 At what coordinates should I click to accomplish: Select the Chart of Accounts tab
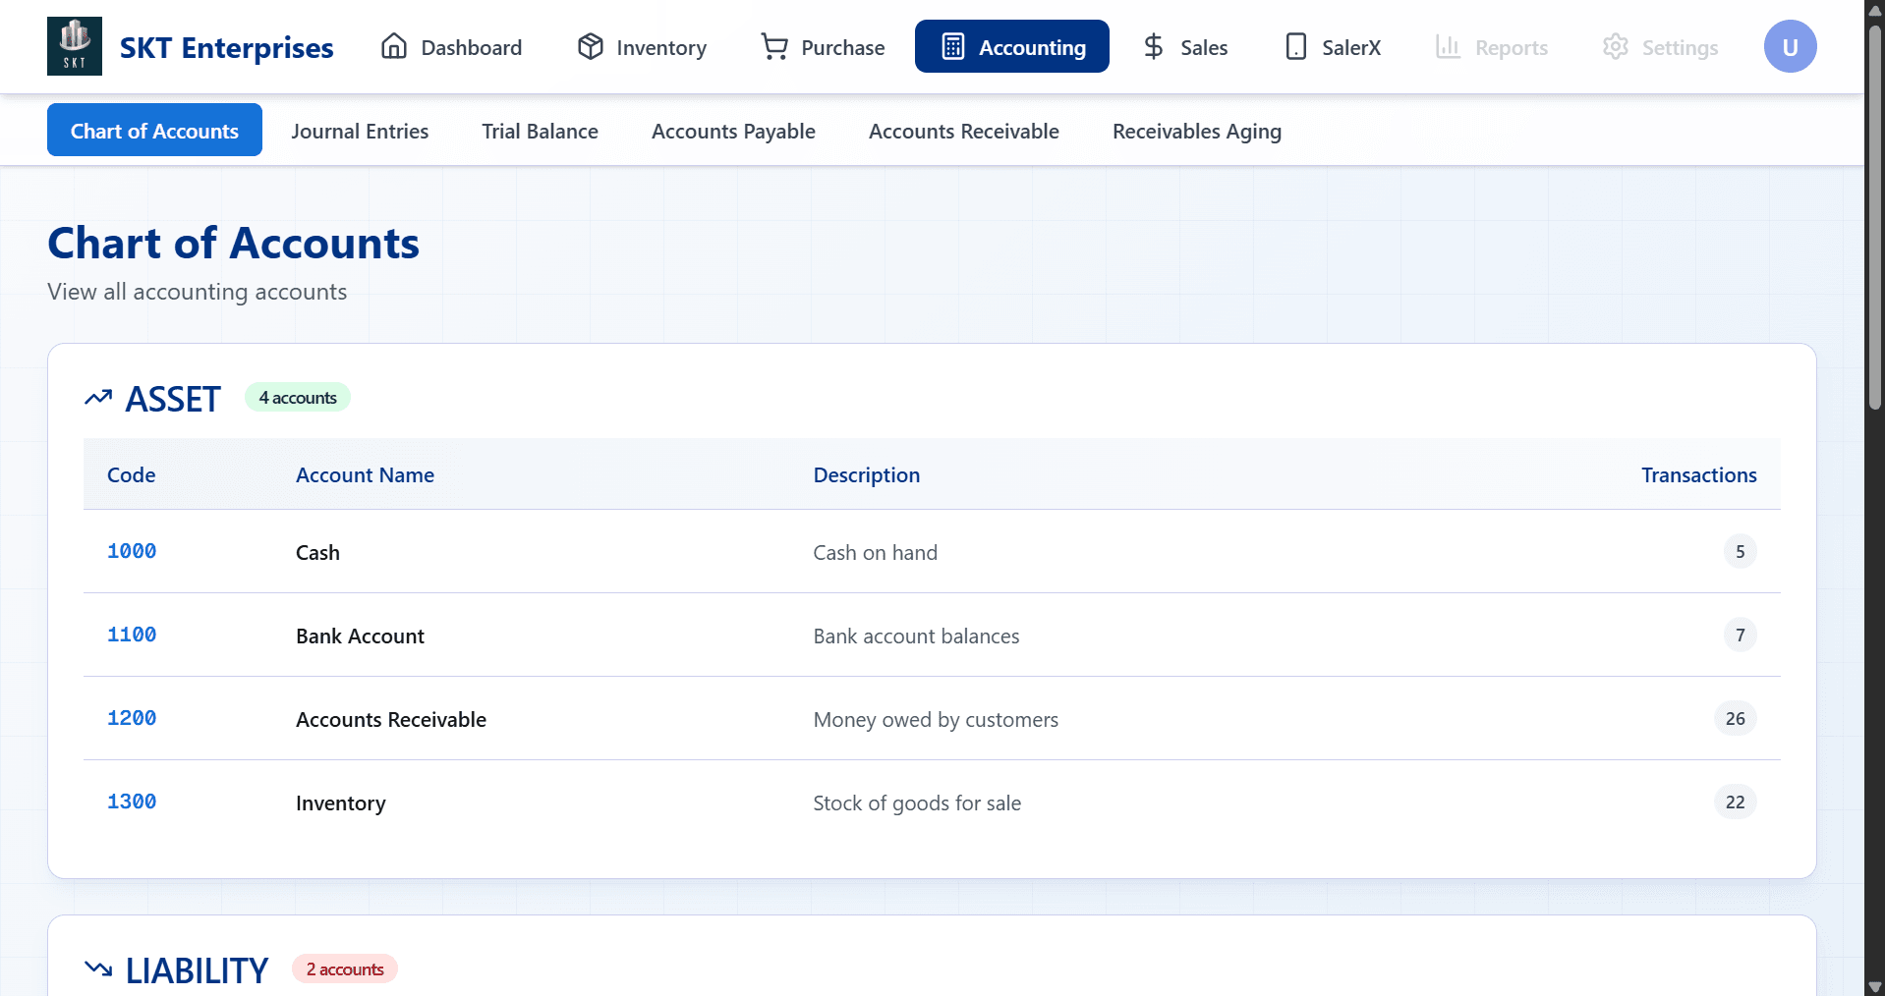click(154, 130)
